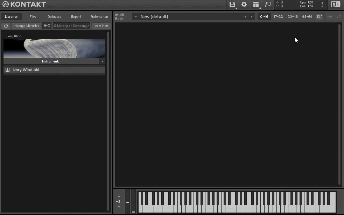Click the +3 octave value
344x215 pixels.
tap(118, 201)
